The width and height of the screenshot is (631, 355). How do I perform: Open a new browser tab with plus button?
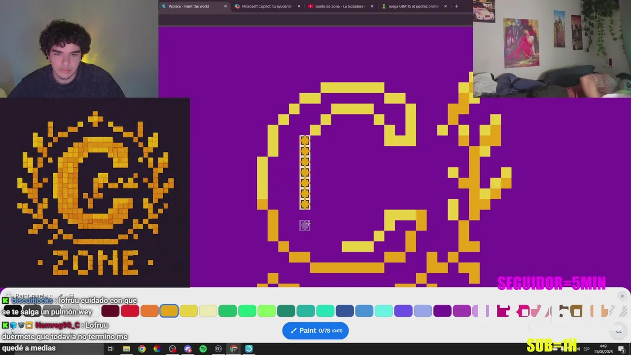[456, 6]
